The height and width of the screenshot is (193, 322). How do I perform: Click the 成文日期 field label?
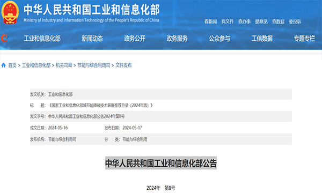38,128
